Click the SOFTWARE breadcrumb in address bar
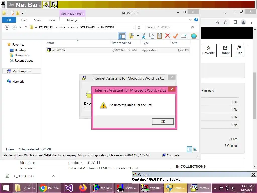This screenshot has width=257, height=193. pyautogui.click(x=88, y=27)
